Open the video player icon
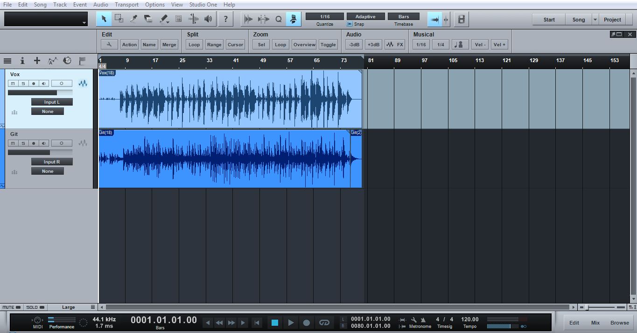 point(461,19)
